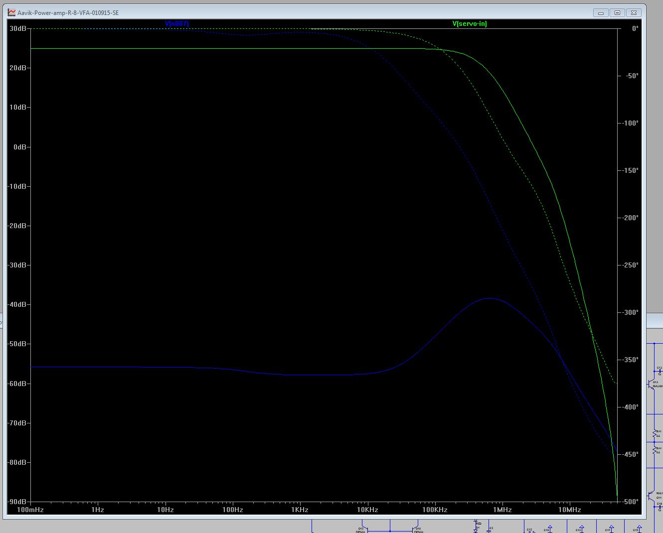
Task: Click the 0dB magnitude axis label
Action: coord(20,147)
